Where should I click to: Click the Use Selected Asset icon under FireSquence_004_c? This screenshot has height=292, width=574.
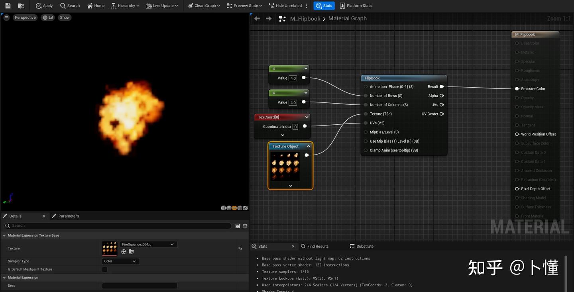(x=124, y=252)
